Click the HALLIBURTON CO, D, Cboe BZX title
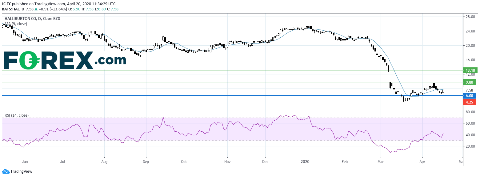Image resolution: width=480 pixels, height=177 pixels. (x=32, y=19)
